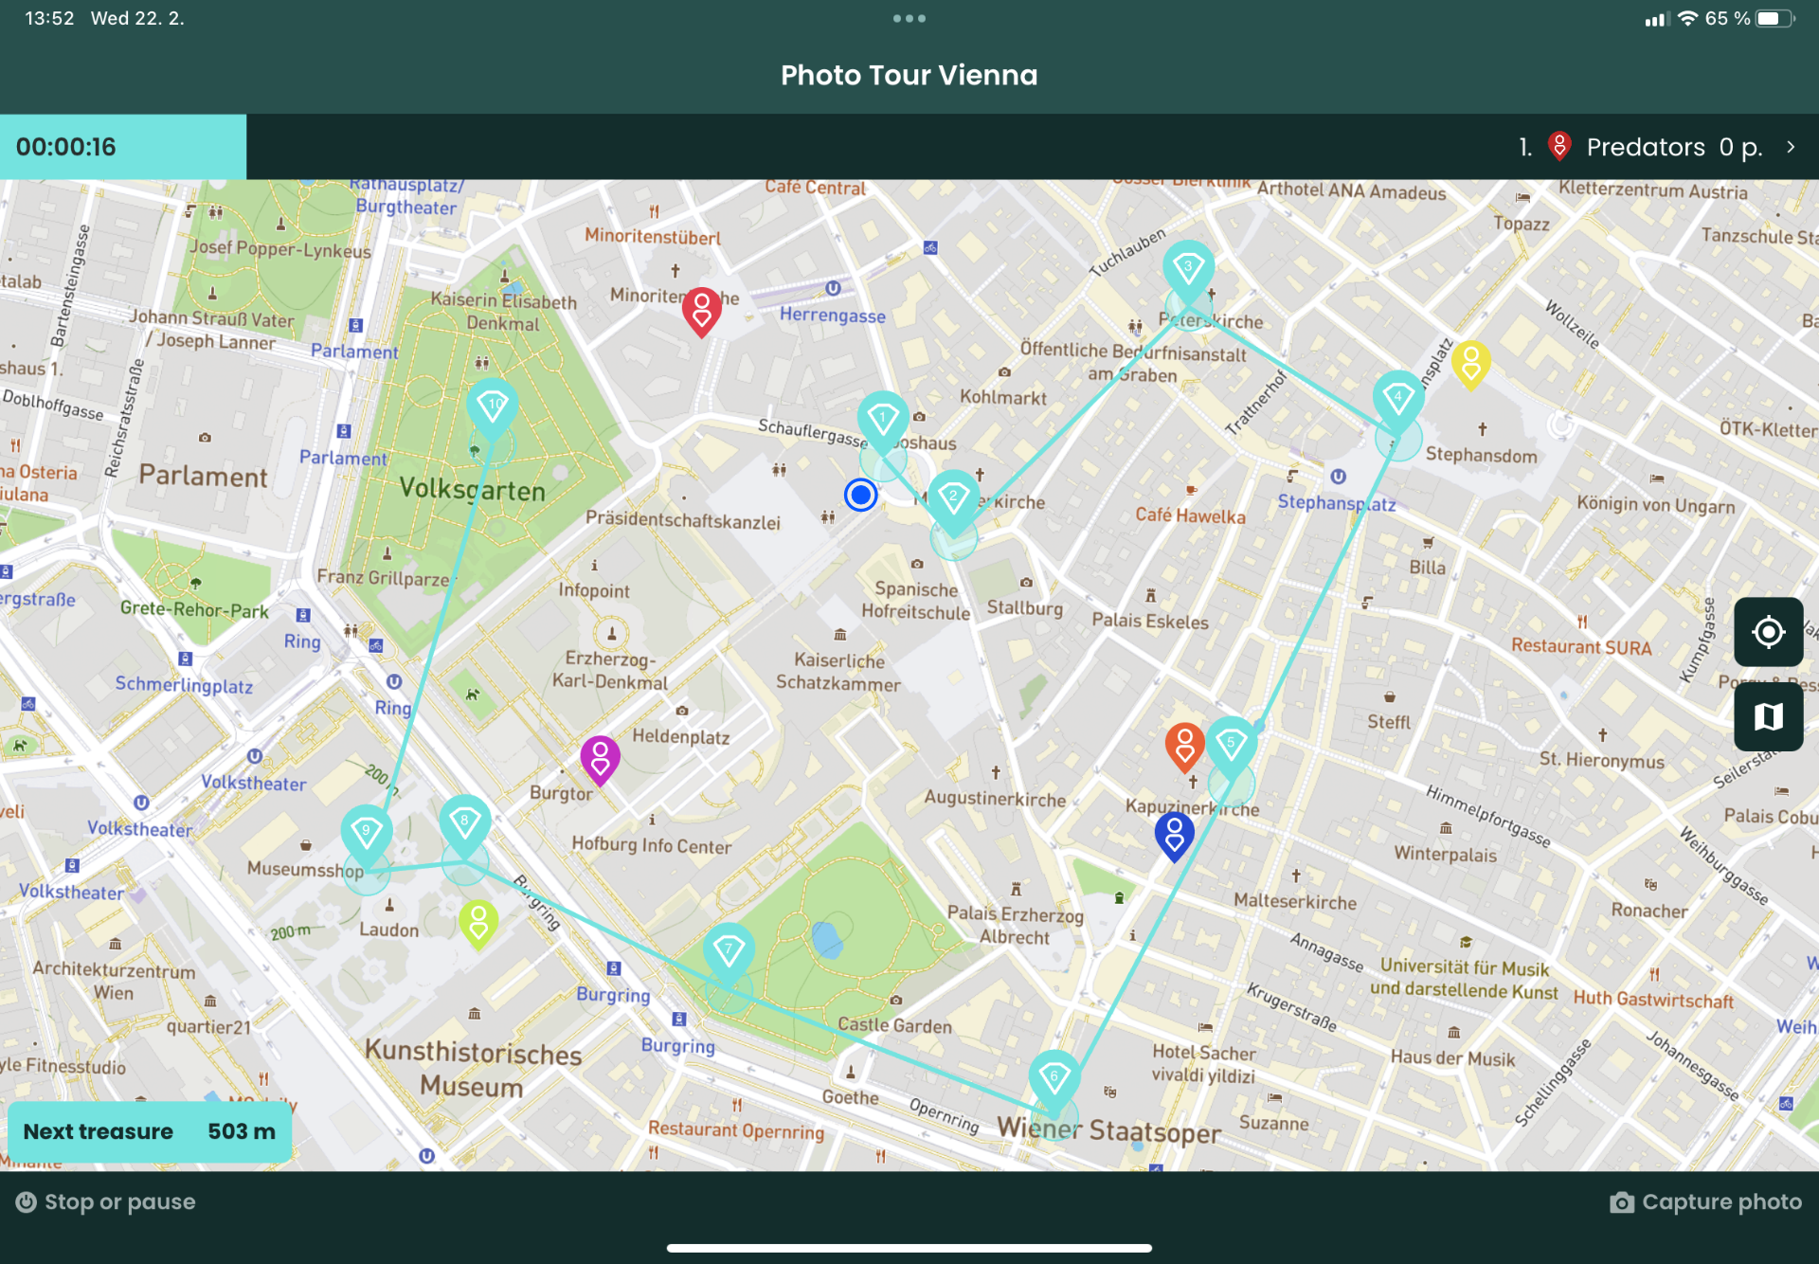This screenshot has height=1264, width=1819.
Task: Tap the orange team pin beside marker 5
Action: tap(1184, 745)
